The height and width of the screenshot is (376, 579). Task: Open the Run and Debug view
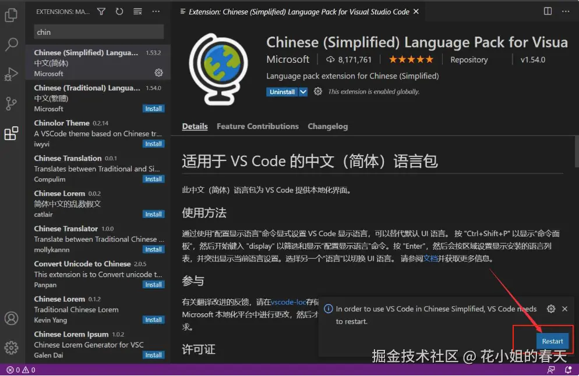(x=11, y=74)
